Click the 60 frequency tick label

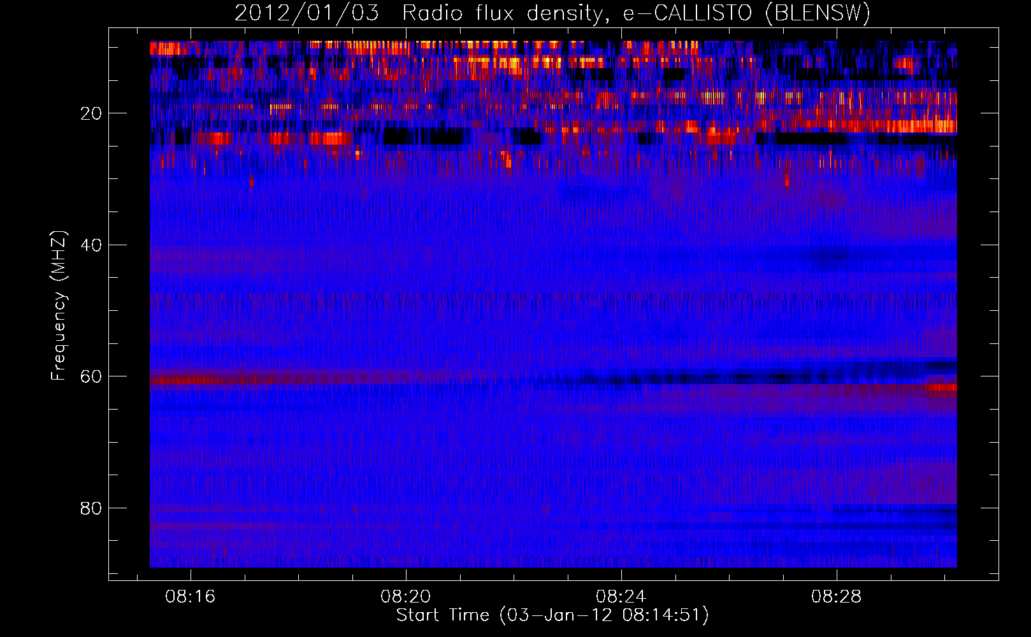tap(92, 376)
